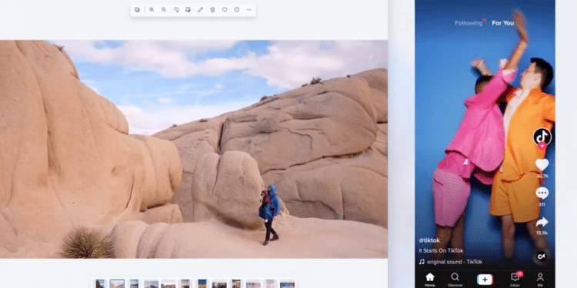Select the third filmstrip thumbnail
Viewport: 577px width, 288px height.
tap(134, 284)
